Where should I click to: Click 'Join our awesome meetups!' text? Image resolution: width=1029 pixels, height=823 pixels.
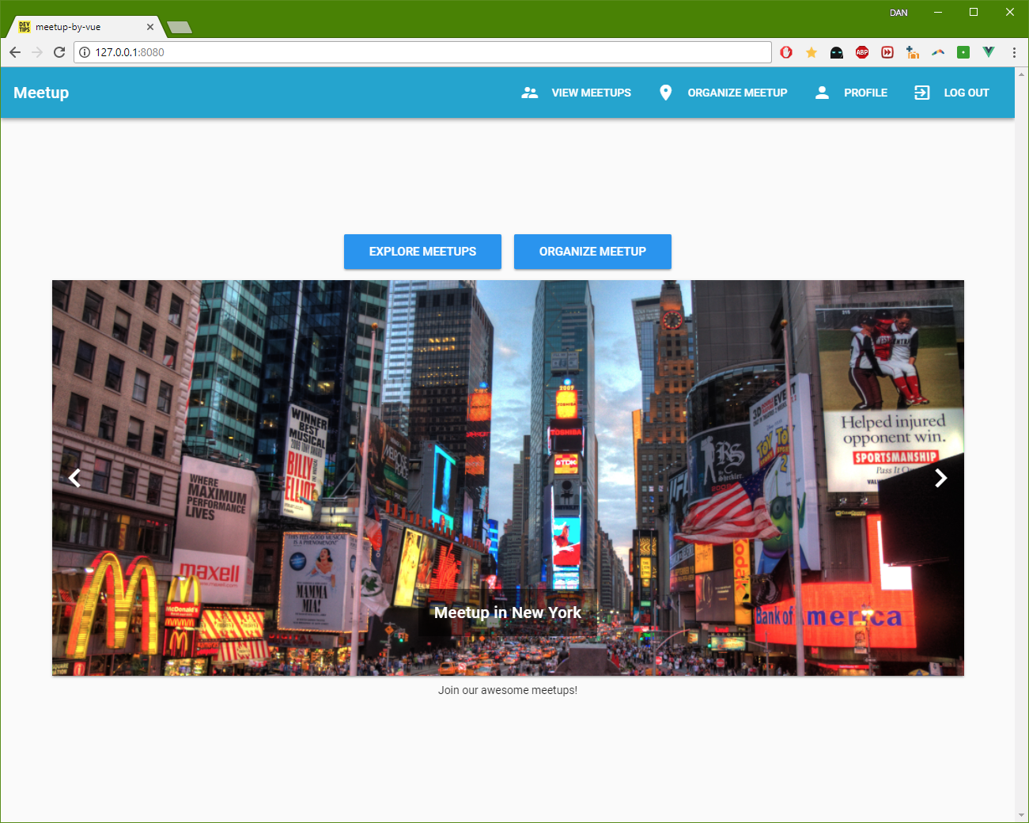pos(508,690)
